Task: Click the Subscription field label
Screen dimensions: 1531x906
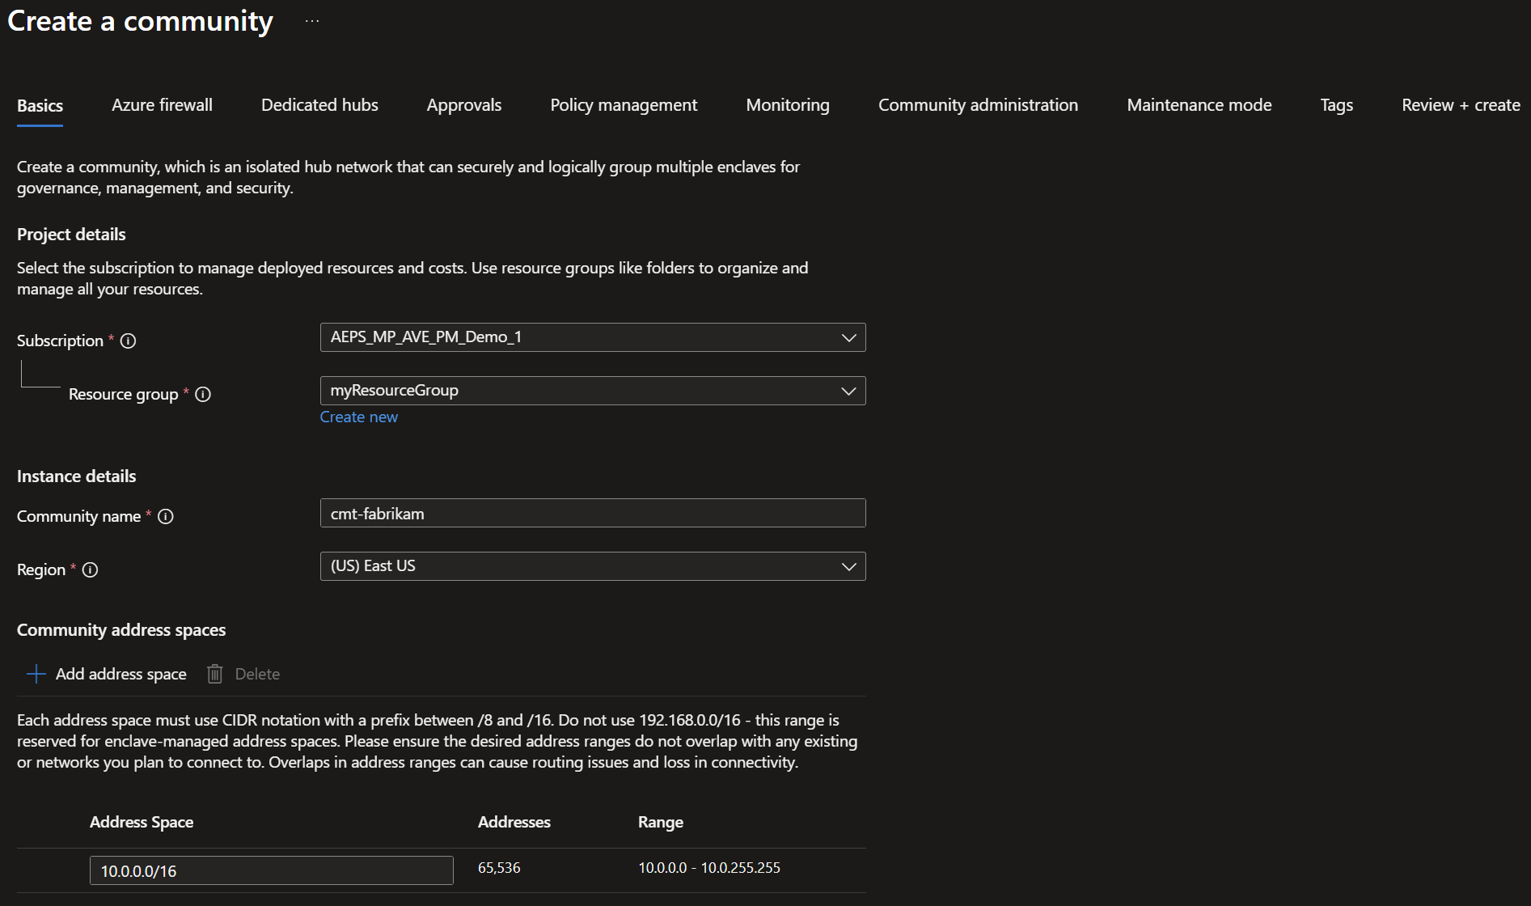Action: [x=60, y=341]
